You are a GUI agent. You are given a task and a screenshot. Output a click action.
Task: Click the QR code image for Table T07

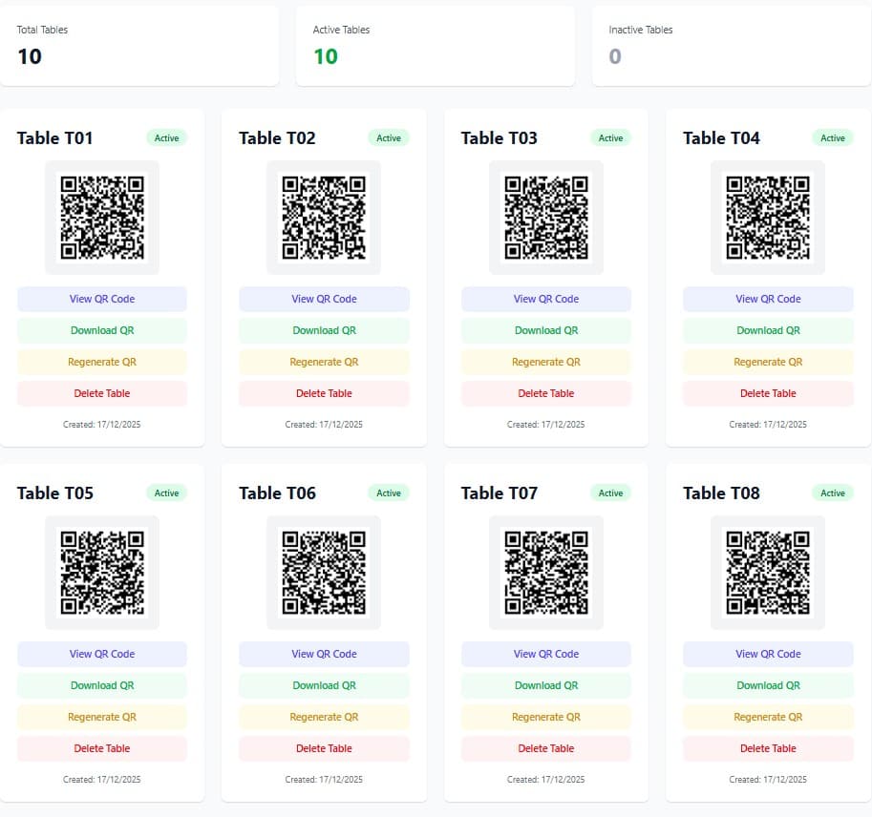pyautogui.click(x=545, y=573)
